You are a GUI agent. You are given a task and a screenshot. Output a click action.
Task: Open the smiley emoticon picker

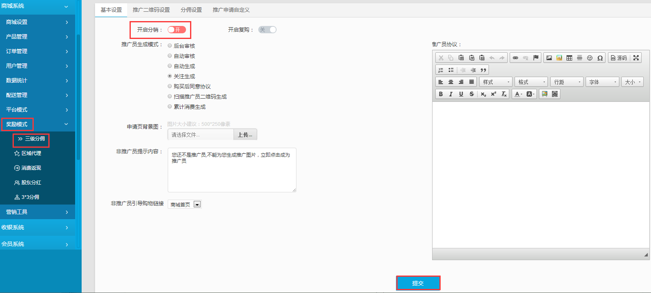point(590,58)
